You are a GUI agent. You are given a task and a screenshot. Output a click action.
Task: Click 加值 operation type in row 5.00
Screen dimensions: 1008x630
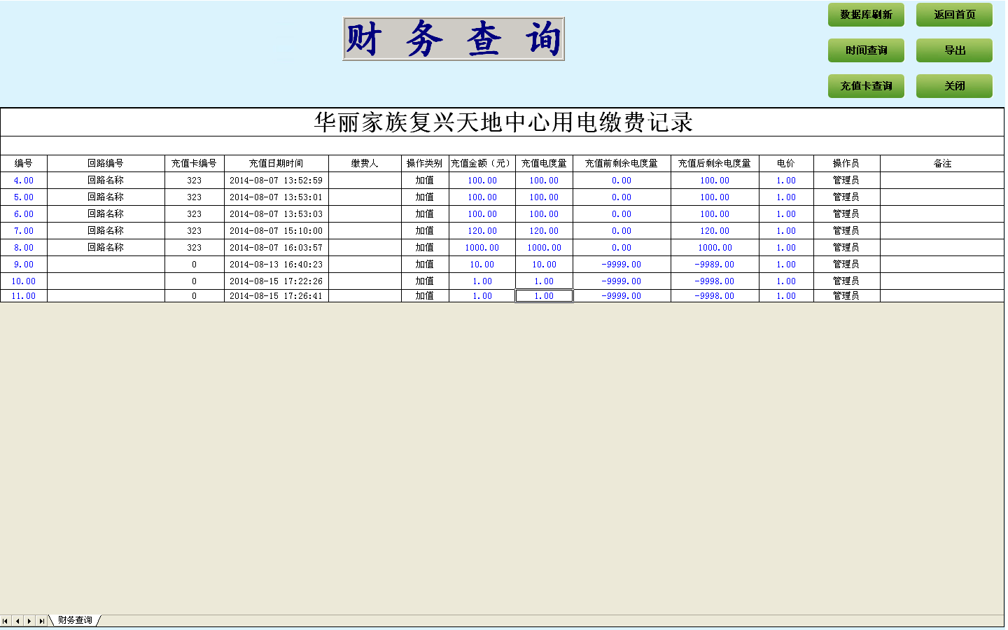425,197
